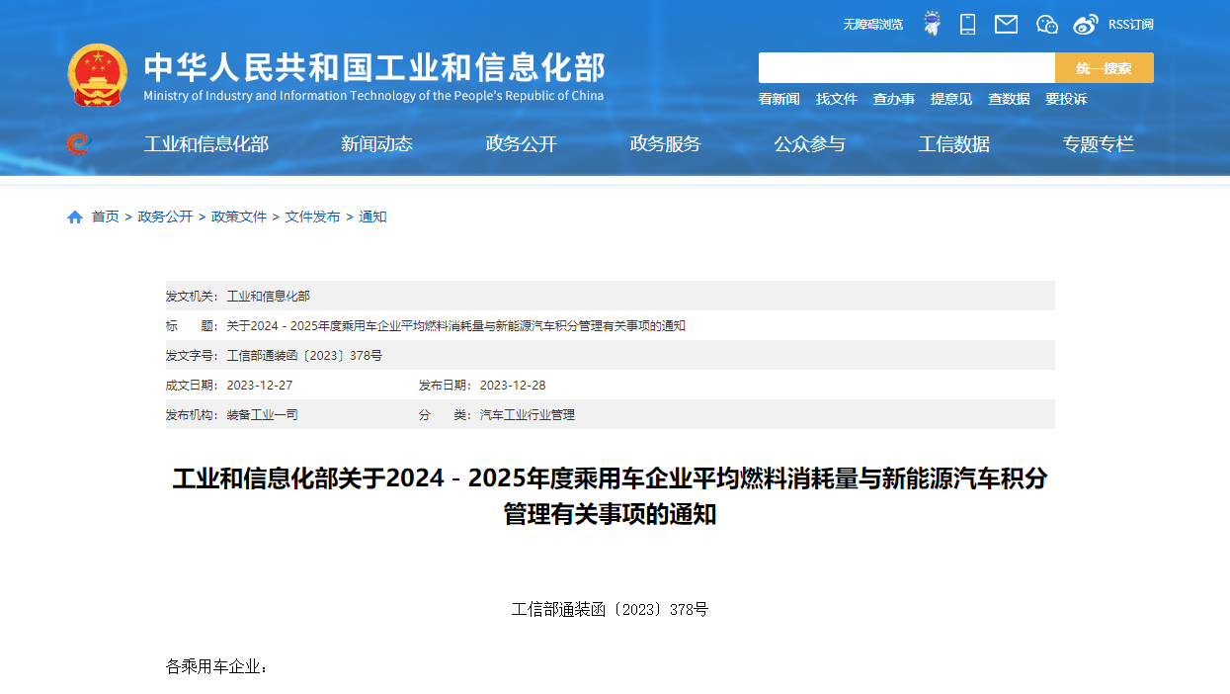
Task: Go to the 工信数据 navigation tab
Action: 953,144
